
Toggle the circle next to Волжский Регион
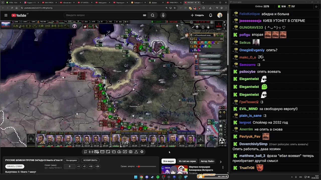coord(221,56)
